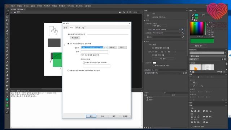This screenshot has height=130, width=231.
Task: Collapse the document properties section
Action: [145, 42]
